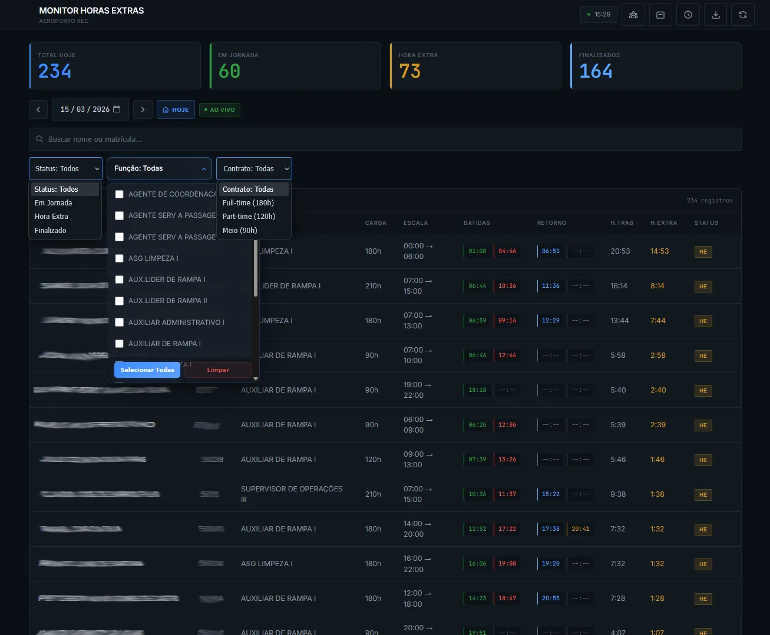Viewport: 770px width, 635px height.
Task: Check the AGENTE DE COORDENACAO checkbox
Action: click(119, 194)
